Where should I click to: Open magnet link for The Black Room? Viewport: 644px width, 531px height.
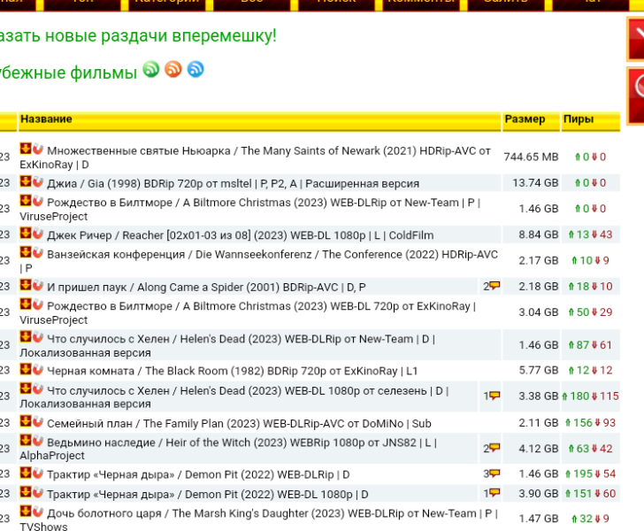[38, 369]
